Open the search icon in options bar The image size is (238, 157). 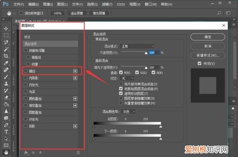219,13
